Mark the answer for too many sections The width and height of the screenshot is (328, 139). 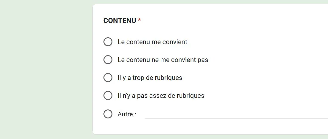(x=108, y=78)
